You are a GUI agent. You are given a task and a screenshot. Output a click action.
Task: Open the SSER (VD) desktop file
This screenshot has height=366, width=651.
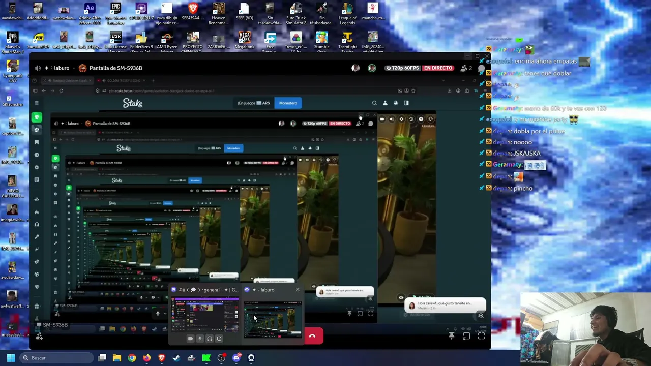click(x=245, y=12)
